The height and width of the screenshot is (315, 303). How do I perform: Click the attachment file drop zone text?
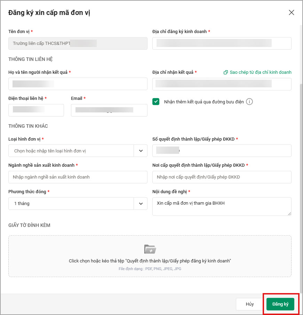(x=150, y=261)
